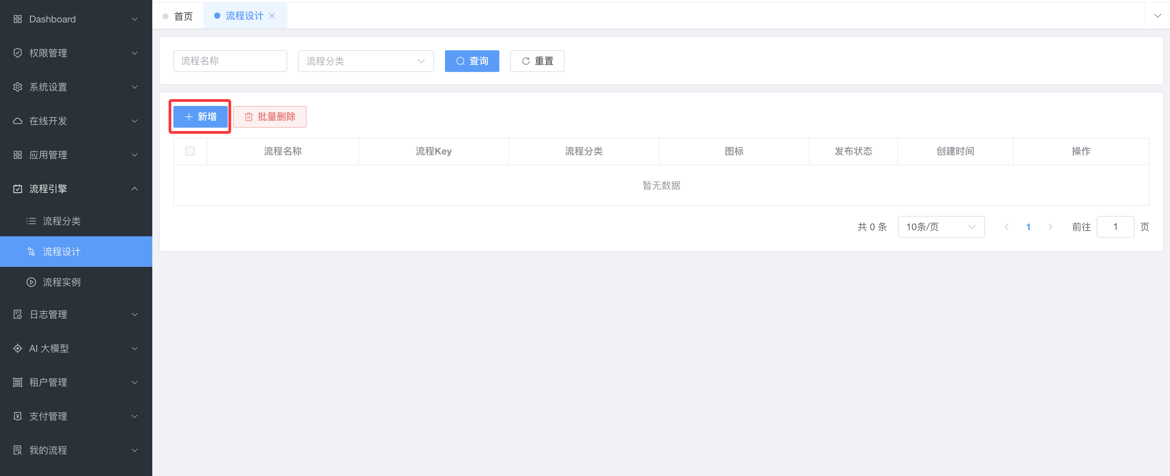Click the 日志管理 document icon

coord(17,314)
